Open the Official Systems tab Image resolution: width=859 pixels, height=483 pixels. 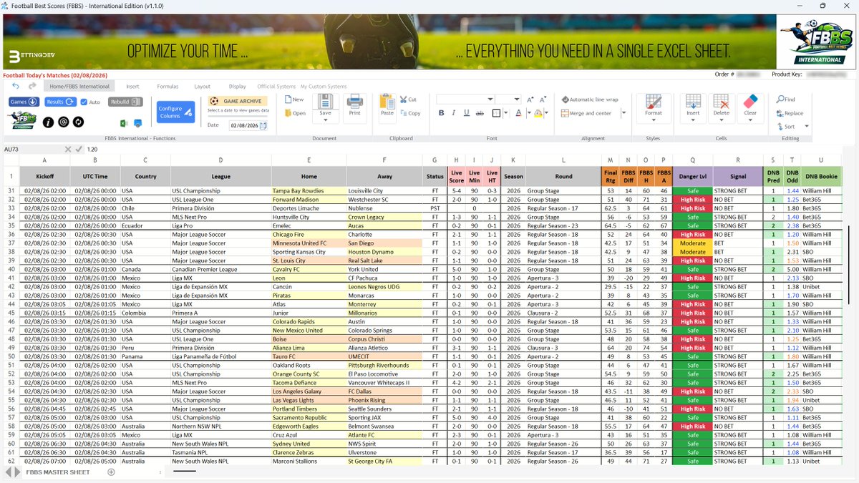(276, 87)
